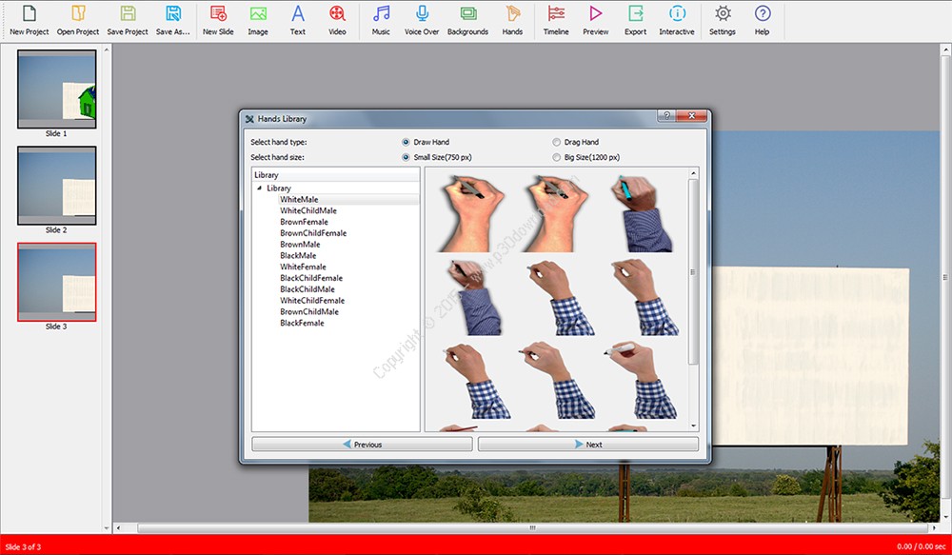Viewport: 952px width, 555px height.
Task: Click the Export toolbar icon
Action: (635, 14)
